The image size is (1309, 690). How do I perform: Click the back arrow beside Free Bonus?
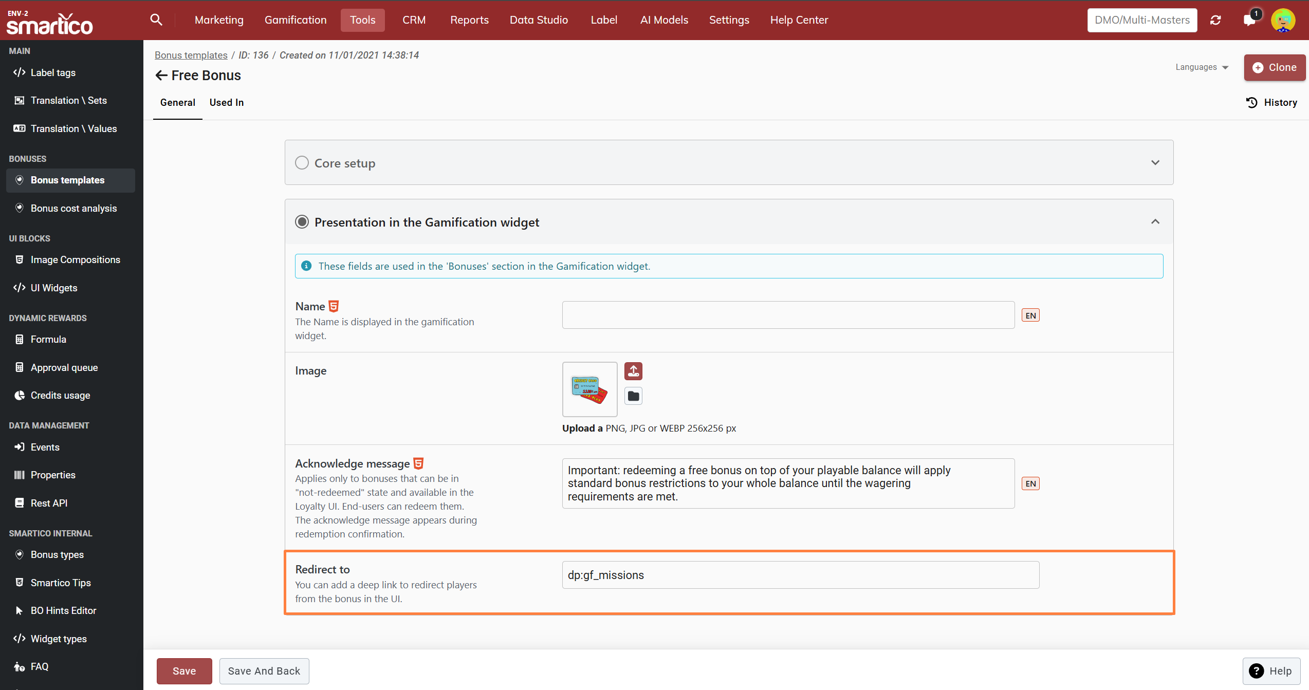point(161,76)
